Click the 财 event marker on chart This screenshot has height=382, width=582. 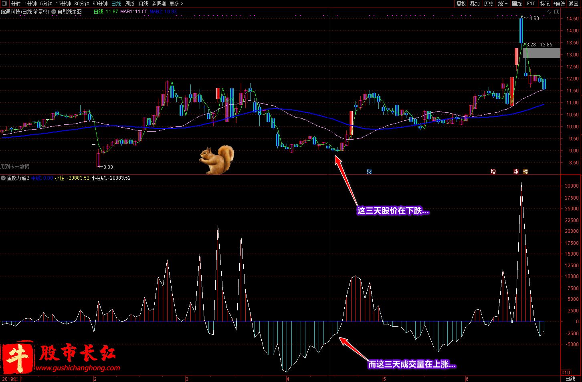(369, 172)
